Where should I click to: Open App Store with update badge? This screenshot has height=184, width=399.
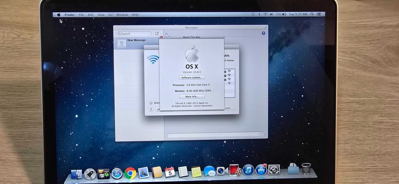(261, 170)
